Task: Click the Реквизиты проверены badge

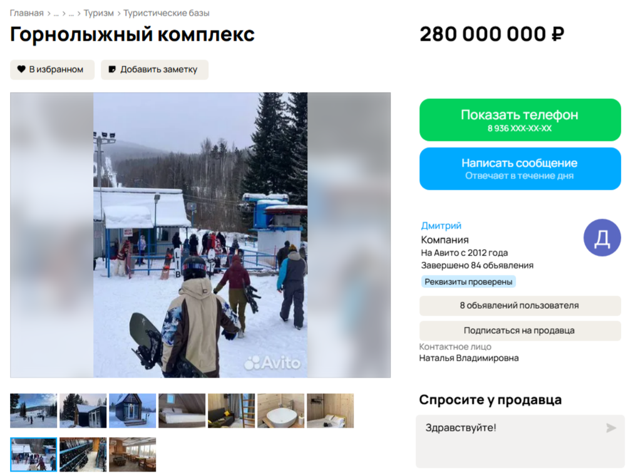Action: (x=468, y=282)
